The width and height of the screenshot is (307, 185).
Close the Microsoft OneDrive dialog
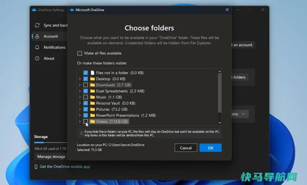click(227, 10)
